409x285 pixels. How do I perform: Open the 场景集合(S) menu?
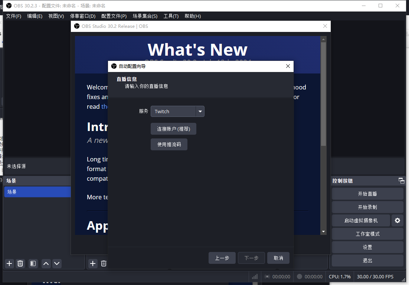(x=145, y=16)
